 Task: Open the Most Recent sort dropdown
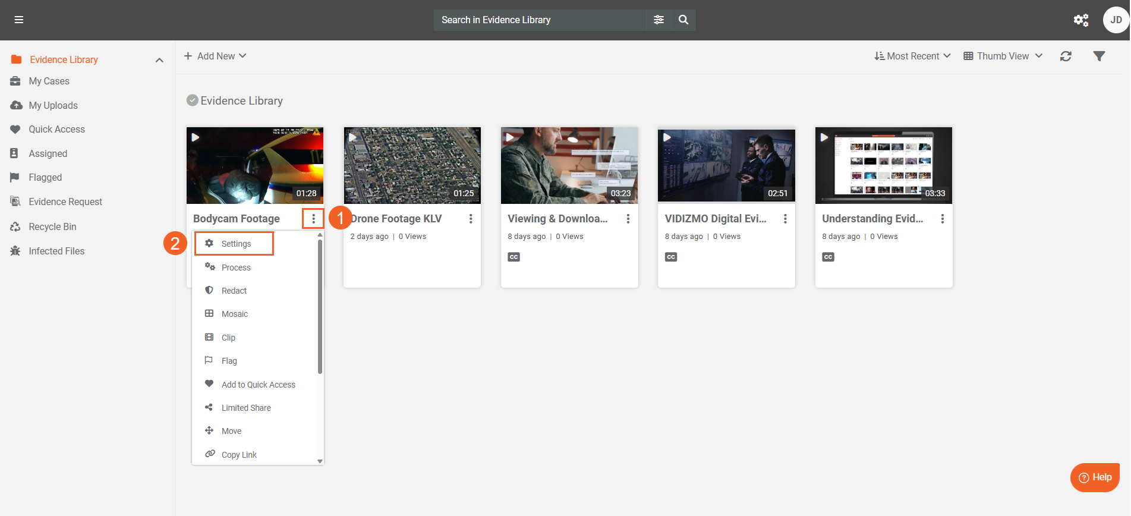coord(912,56)
